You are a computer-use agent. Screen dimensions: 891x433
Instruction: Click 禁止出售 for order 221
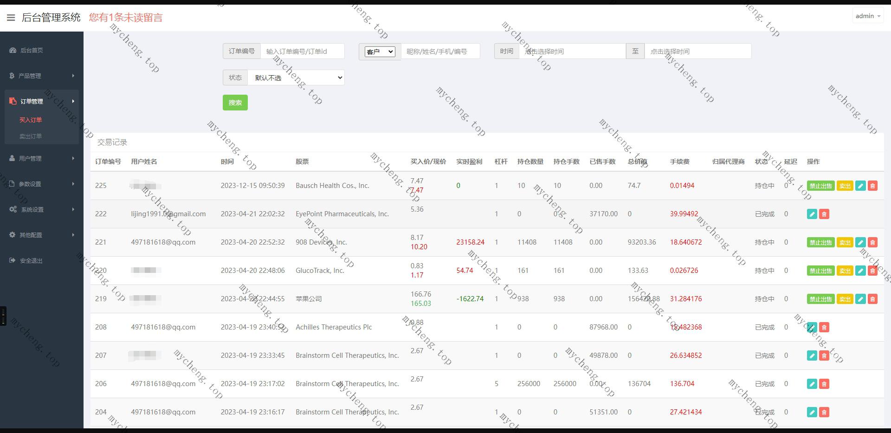(820, 242)
